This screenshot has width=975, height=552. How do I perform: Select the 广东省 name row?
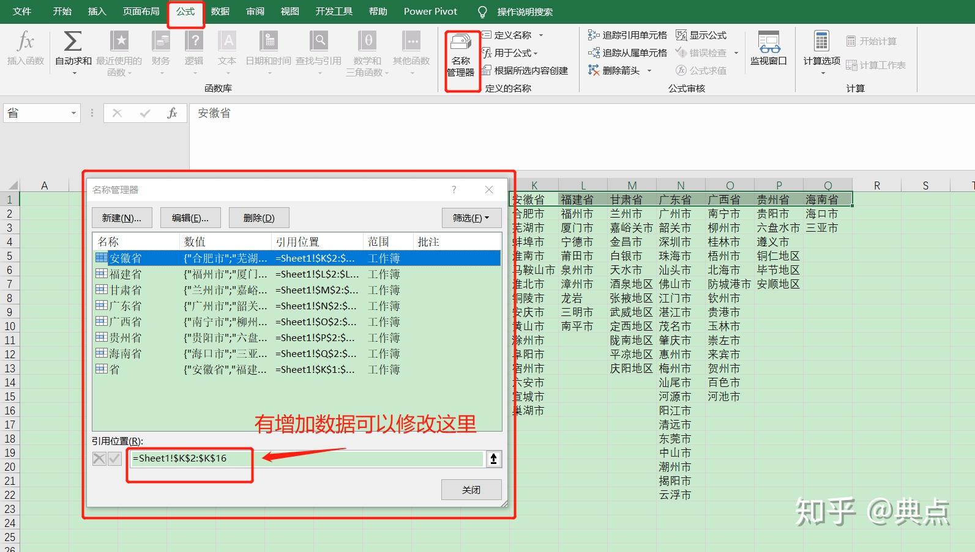297,306
